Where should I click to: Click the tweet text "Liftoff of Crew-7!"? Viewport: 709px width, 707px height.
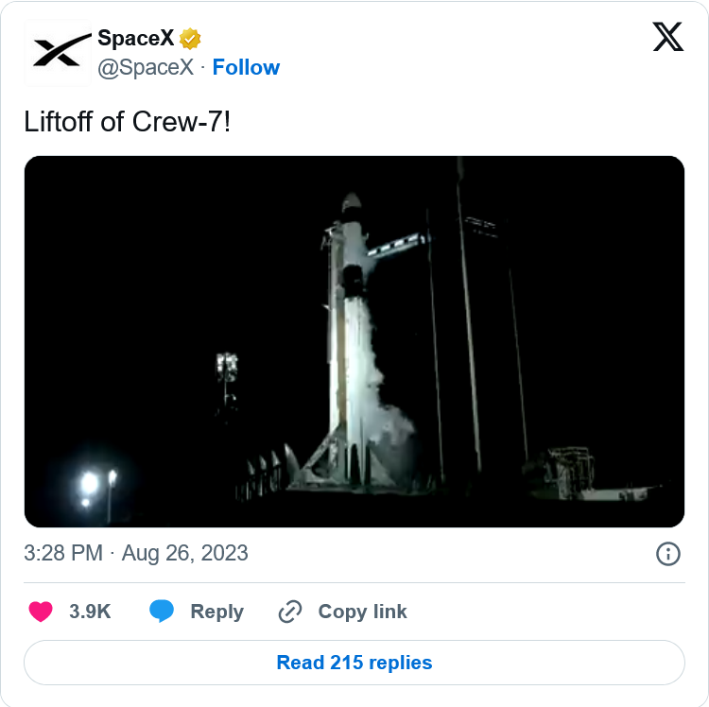click(x=127, y=122)
